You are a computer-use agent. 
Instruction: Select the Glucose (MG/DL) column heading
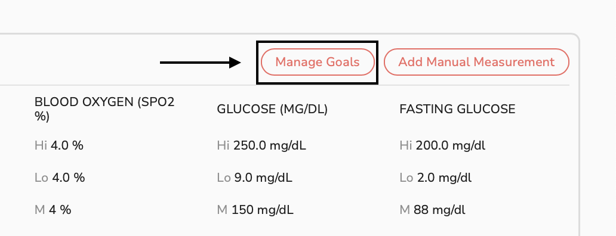pos(272,110)
